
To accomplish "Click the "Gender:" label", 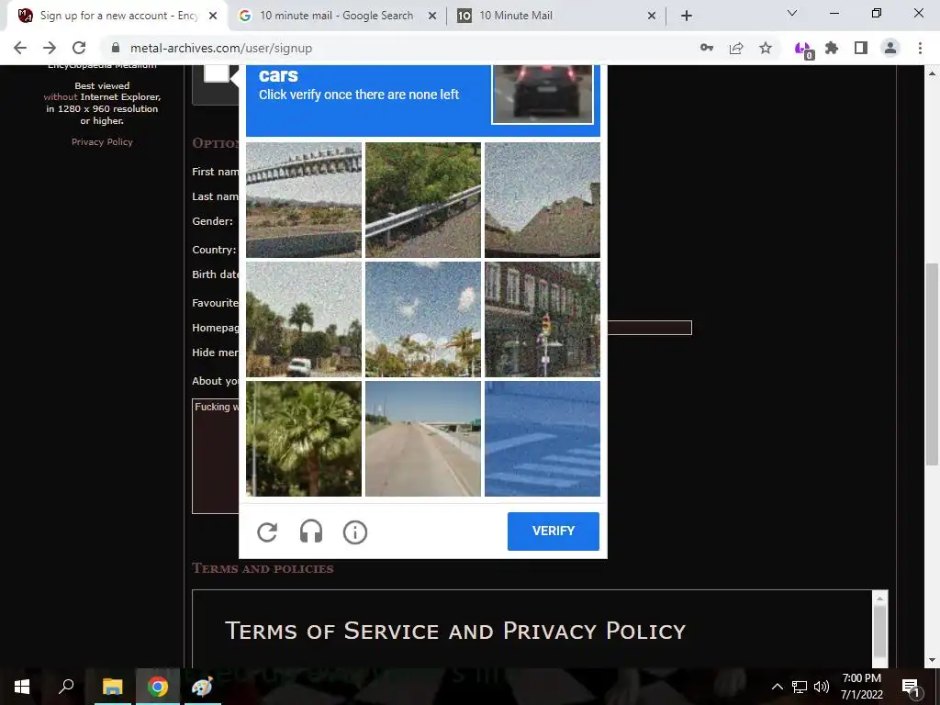I will coord(212,221).
